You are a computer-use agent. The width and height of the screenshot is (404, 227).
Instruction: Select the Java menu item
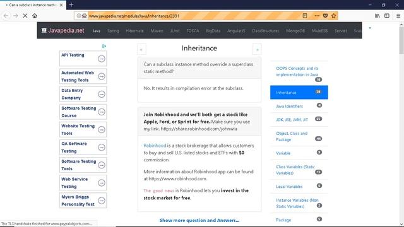click(x=97, y=31)
